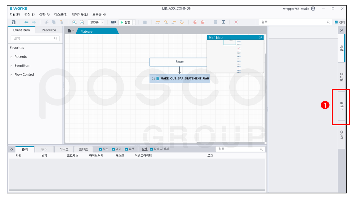Expand the Flow Control category
This screenshot has width=351, height=197.
coord(11,75)
